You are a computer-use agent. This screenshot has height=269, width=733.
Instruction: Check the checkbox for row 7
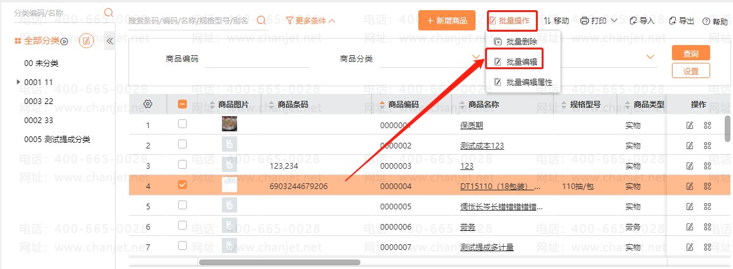tap(182, 246)
